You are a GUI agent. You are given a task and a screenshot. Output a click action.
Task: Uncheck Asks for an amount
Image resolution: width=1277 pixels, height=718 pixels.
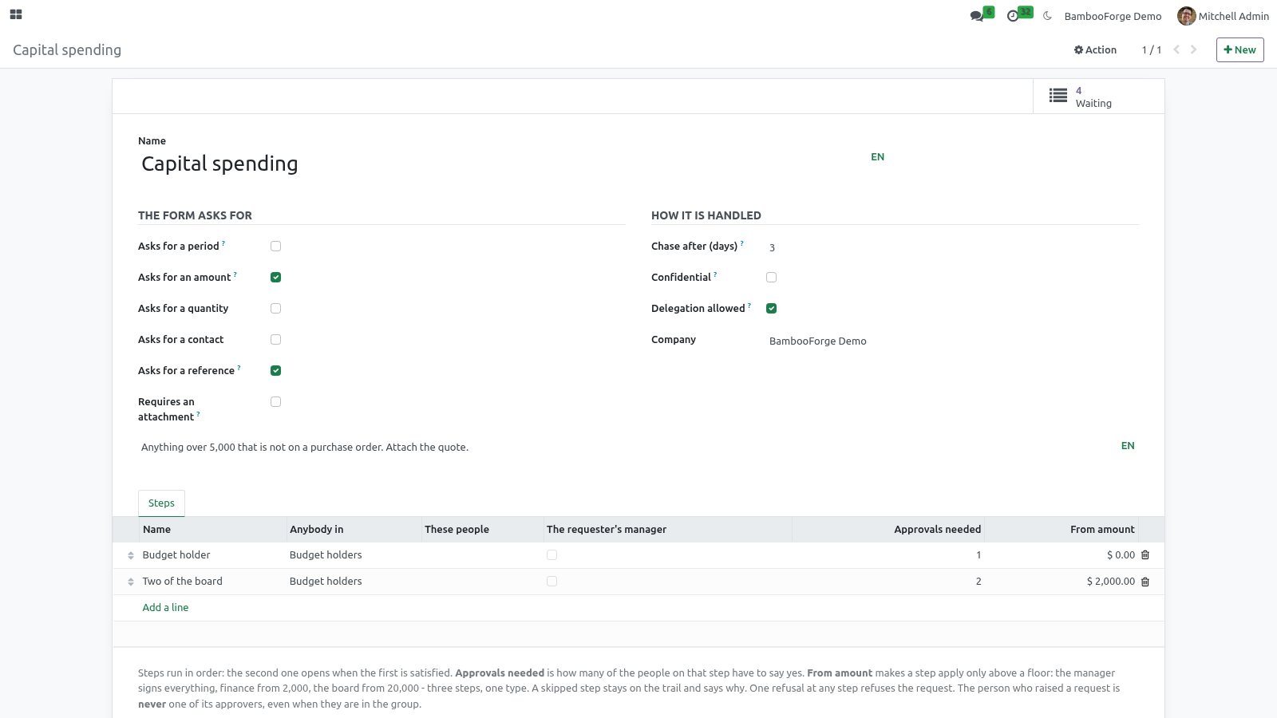coord(275,278)
